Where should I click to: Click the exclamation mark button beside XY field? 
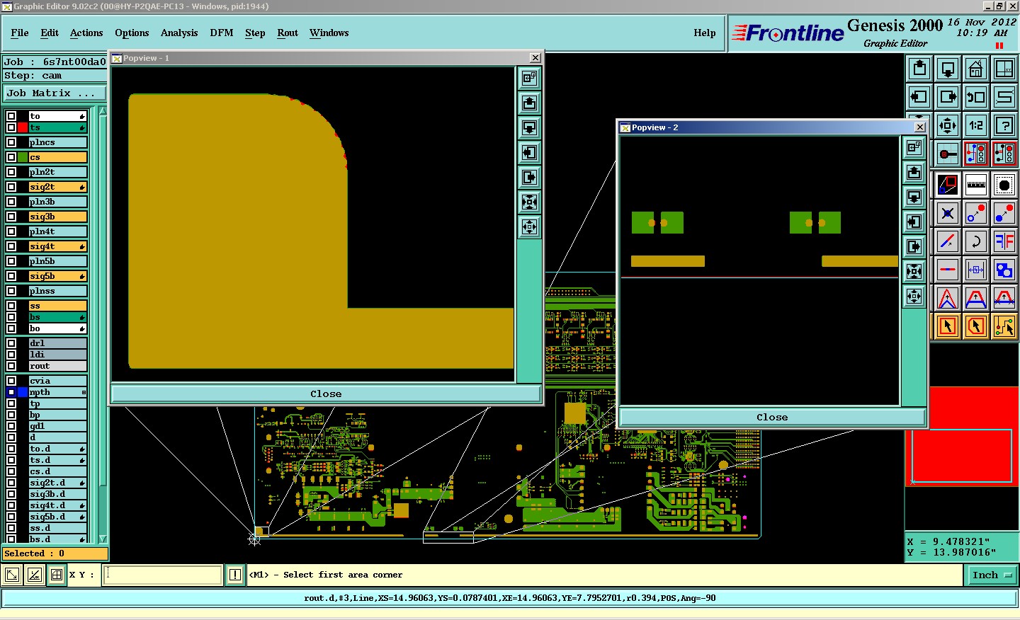click(235, 575)
